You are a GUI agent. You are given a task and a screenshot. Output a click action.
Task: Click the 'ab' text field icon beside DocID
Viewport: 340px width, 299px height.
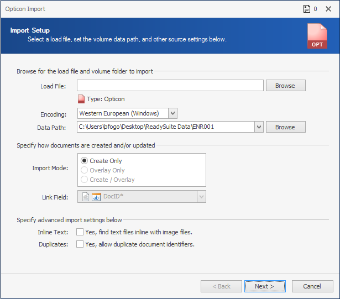[96, 197]
